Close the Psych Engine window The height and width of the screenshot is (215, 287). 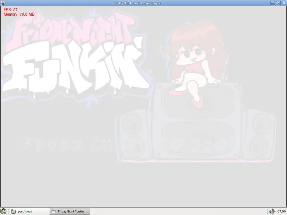click(x=284, y=3)
